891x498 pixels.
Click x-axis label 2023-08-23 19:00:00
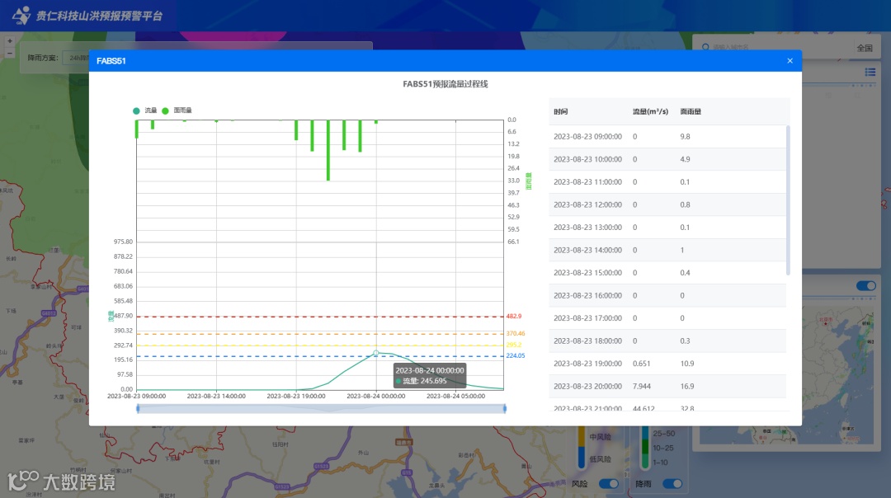pyautogui.click(x=296, y=397)
